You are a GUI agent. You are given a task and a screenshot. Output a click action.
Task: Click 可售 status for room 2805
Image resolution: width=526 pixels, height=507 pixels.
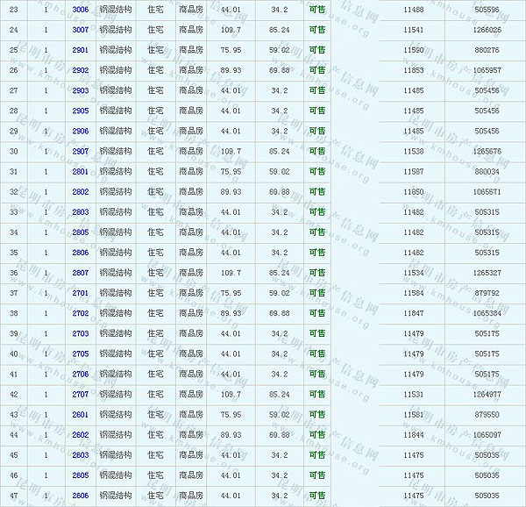316,232
